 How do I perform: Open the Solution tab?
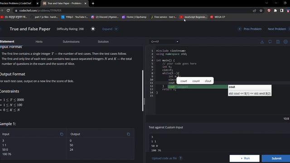click(103, 42)
